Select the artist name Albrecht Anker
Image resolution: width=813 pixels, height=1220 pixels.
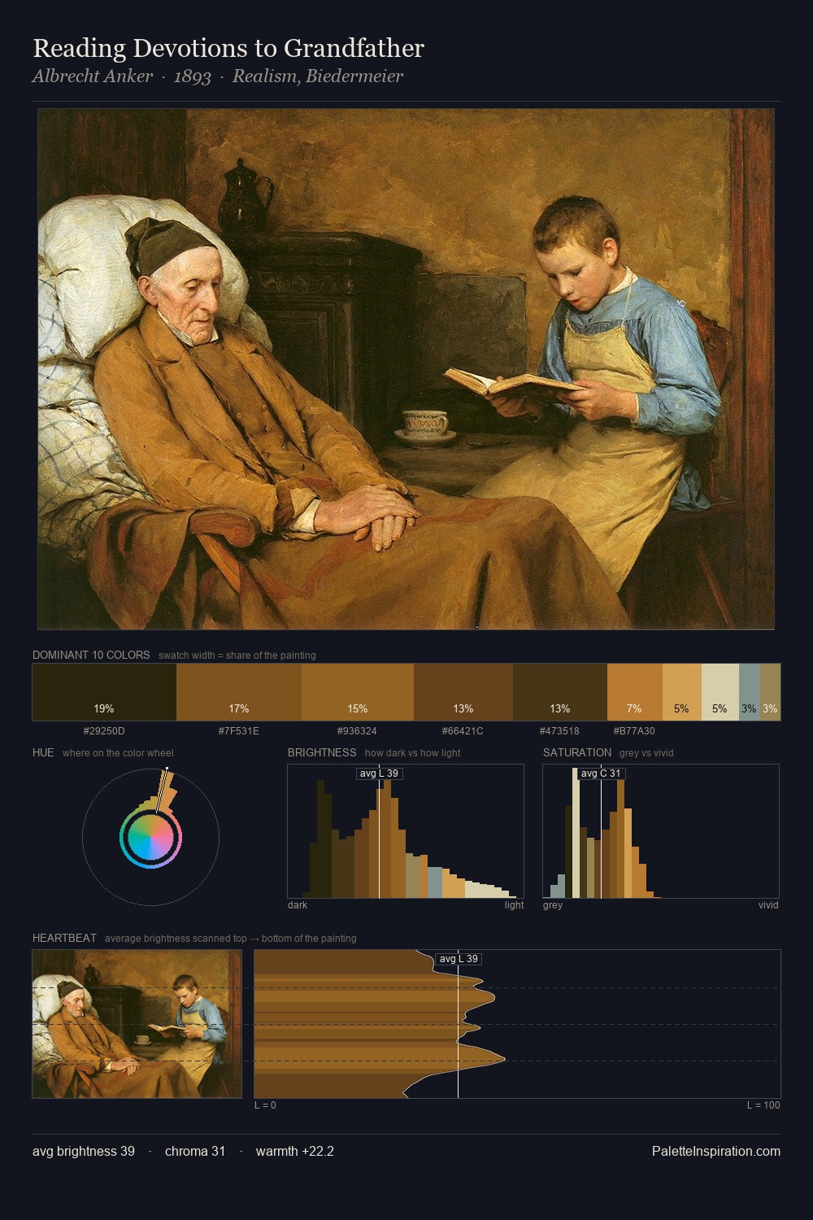click(93, 76)
